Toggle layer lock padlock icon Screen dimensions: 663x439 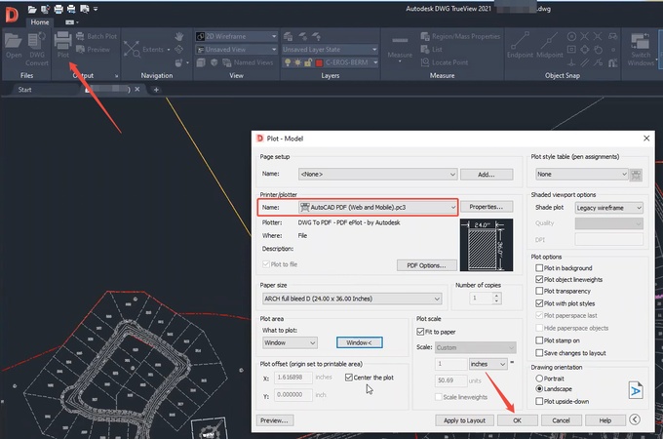[x=308, y=62]
